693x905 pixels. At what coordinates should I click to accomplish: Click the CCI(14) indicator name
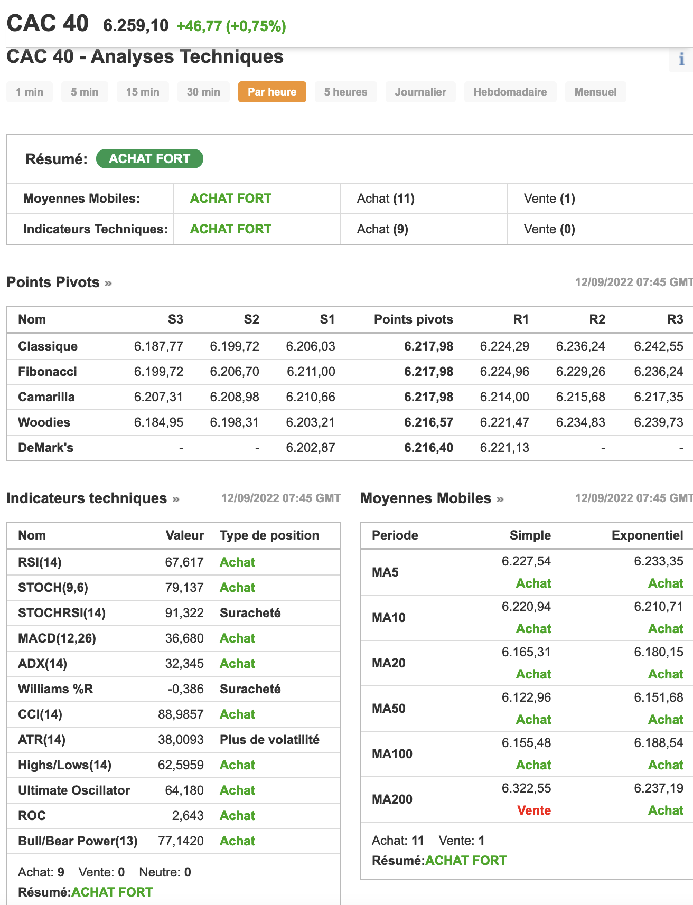pyautogui.click(x=40, y=714)
